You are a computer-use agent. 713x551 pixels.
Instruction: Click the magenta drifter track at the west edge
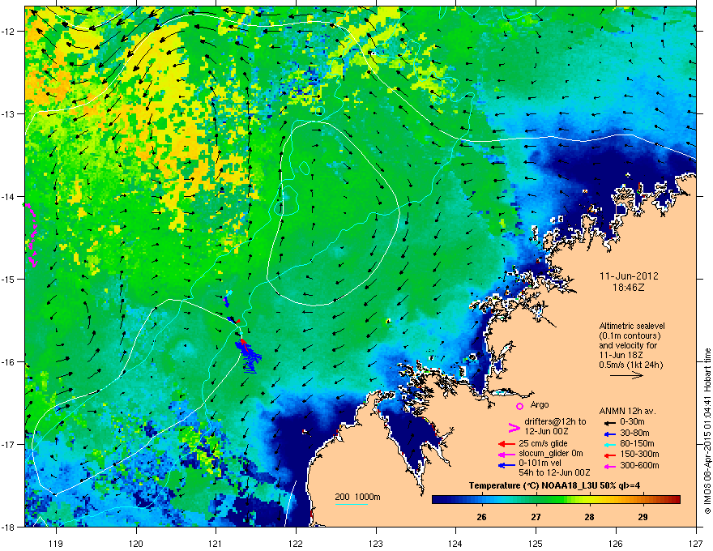[x=31, y=235]
